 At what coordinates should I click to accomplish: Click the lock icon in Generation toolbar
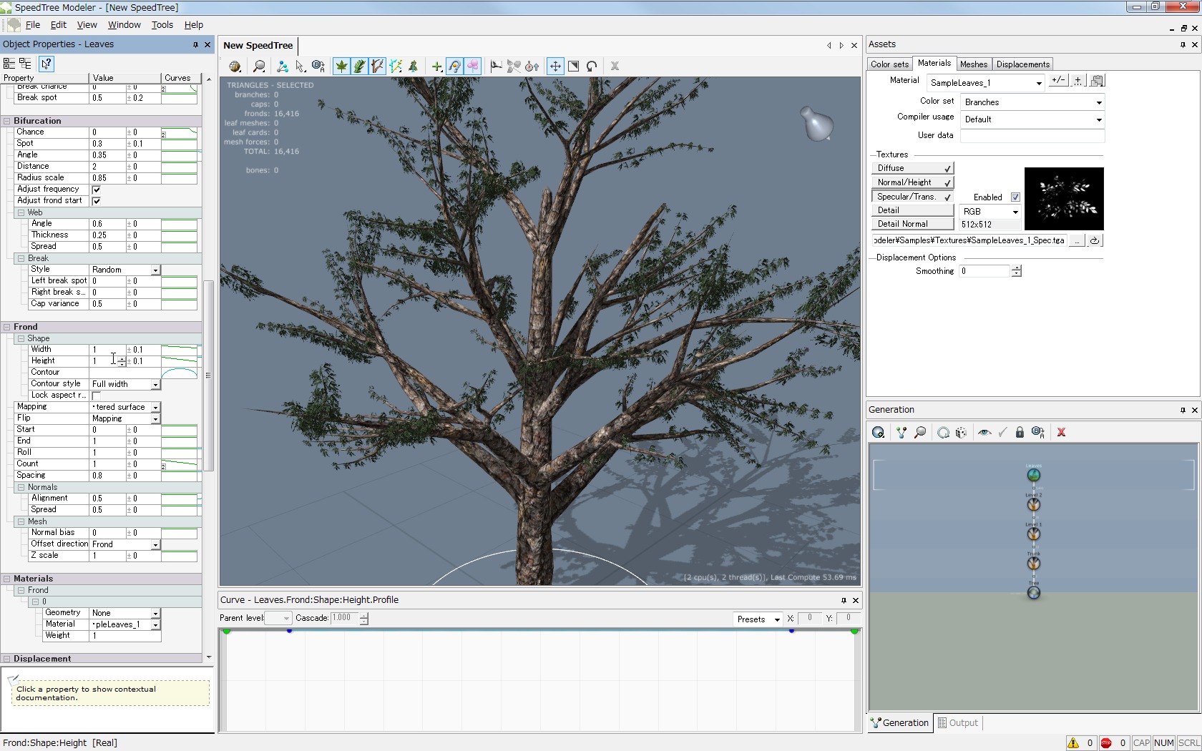(1020, 433)
